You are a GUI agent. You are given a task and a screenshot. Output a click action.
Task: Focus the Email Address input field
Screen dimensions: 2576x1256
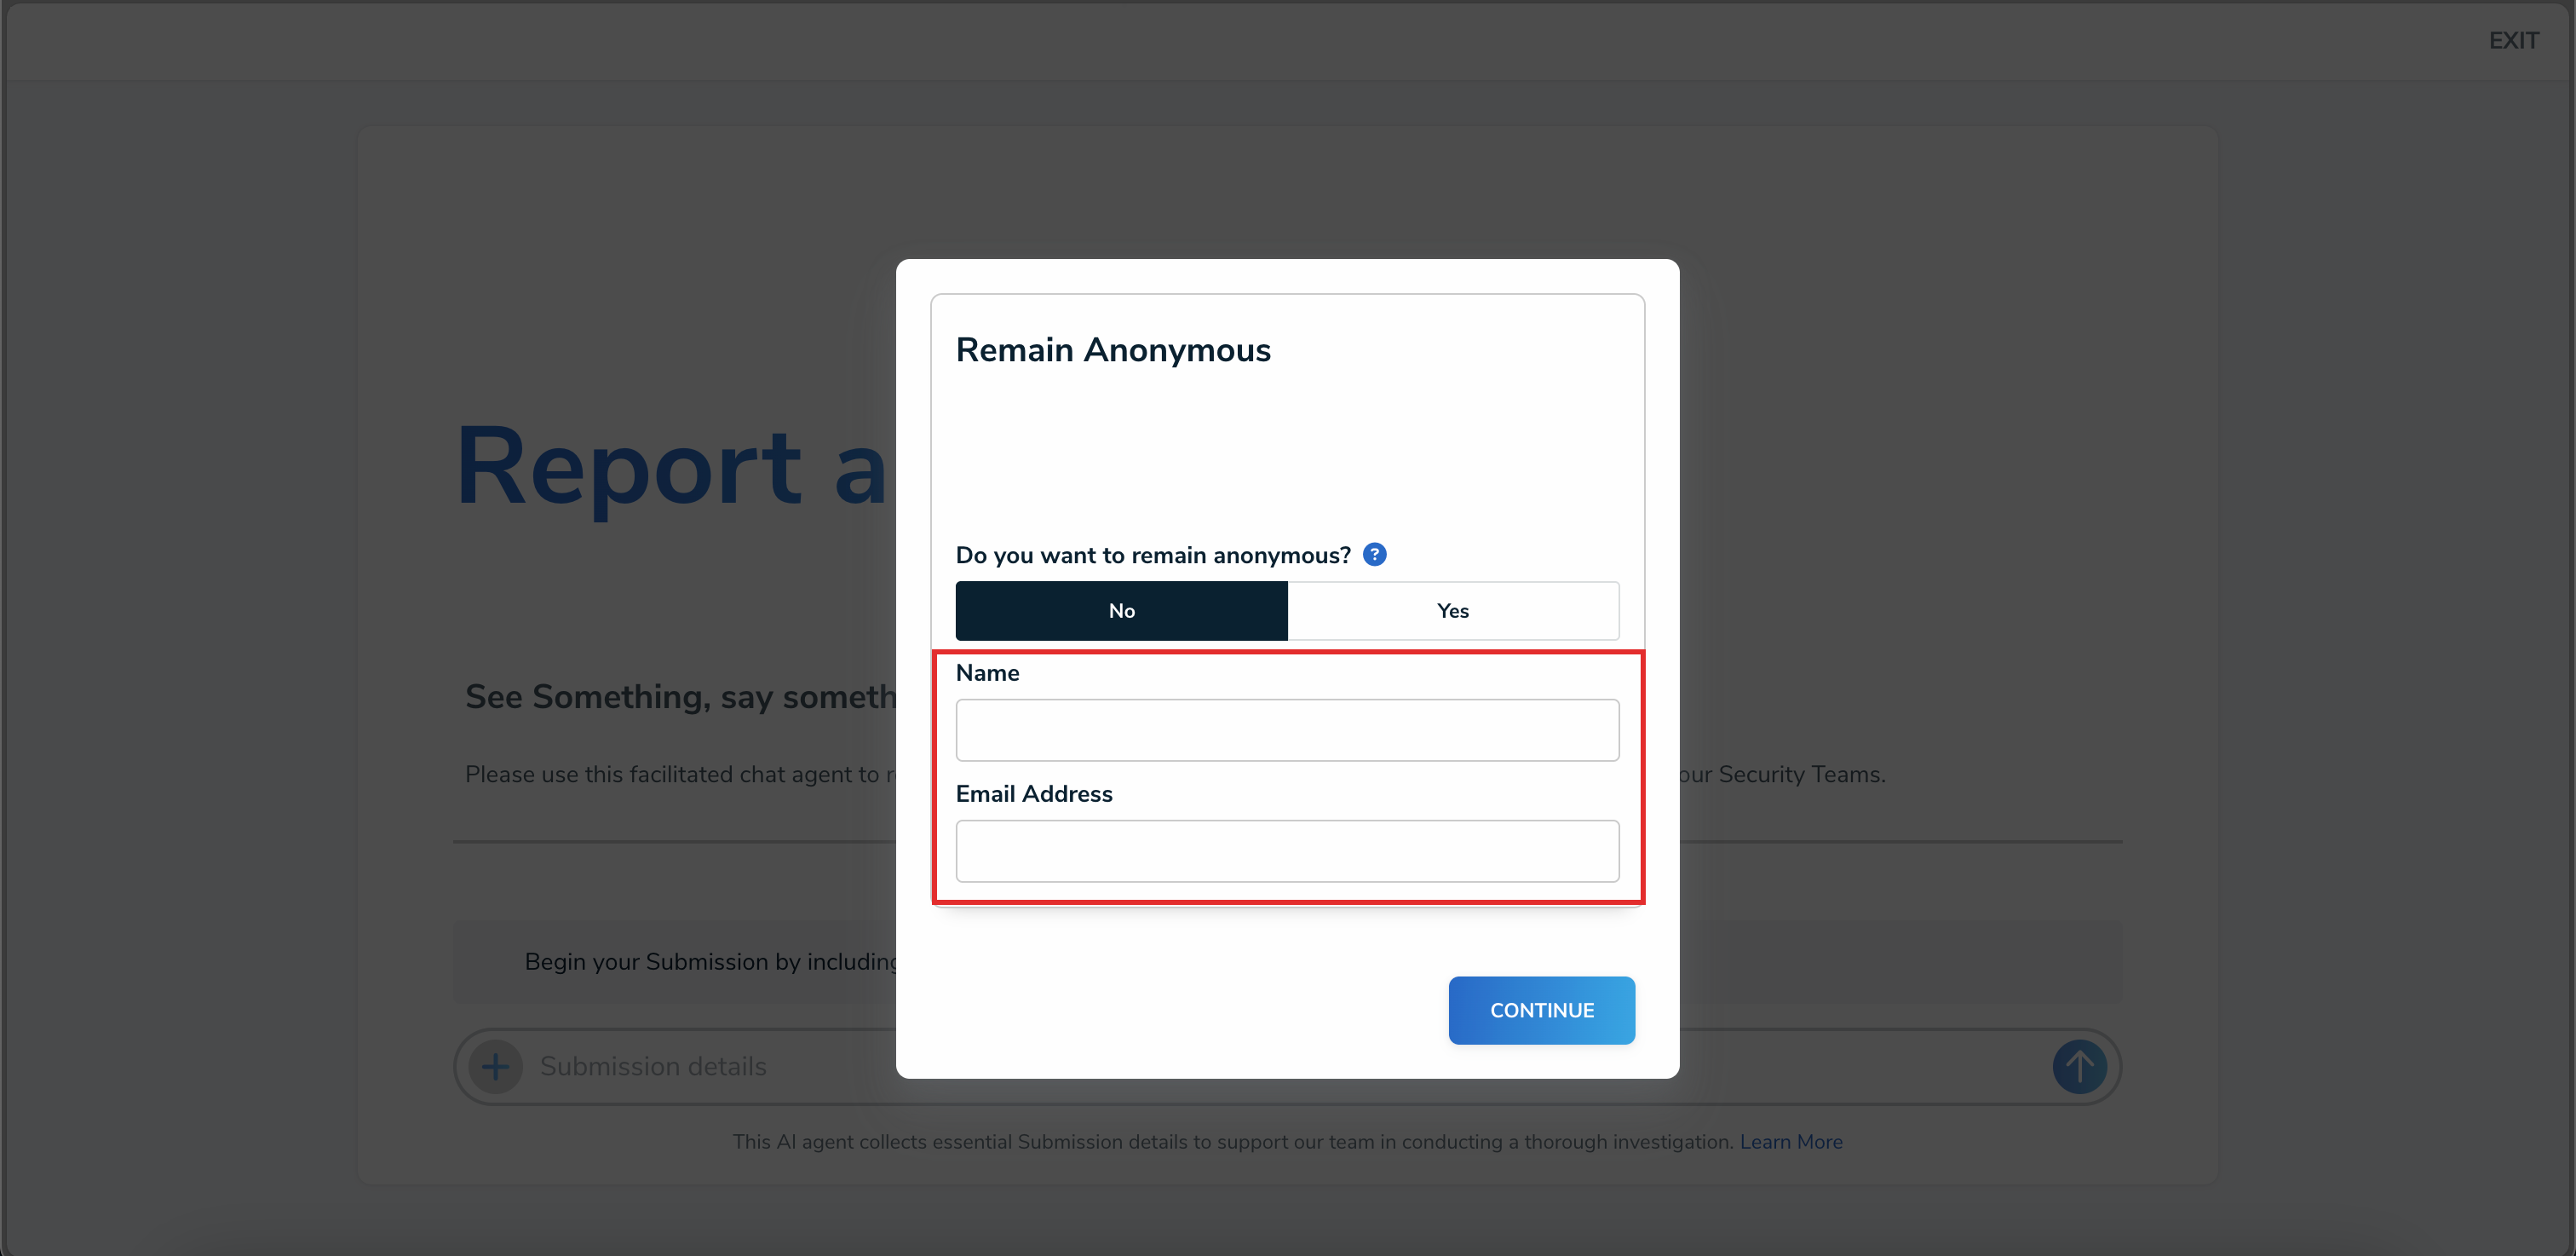point(1287,851)
